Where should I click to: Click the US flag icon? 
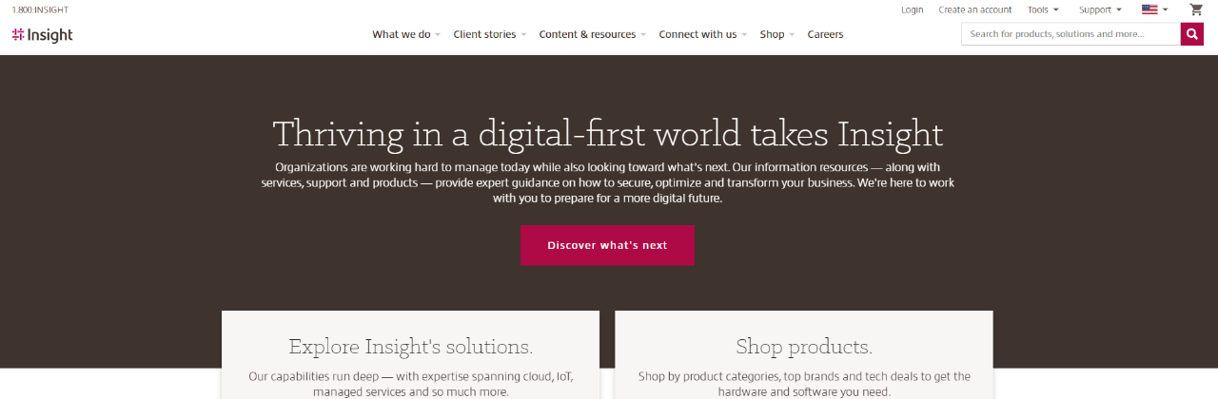tap(1149, 9)
